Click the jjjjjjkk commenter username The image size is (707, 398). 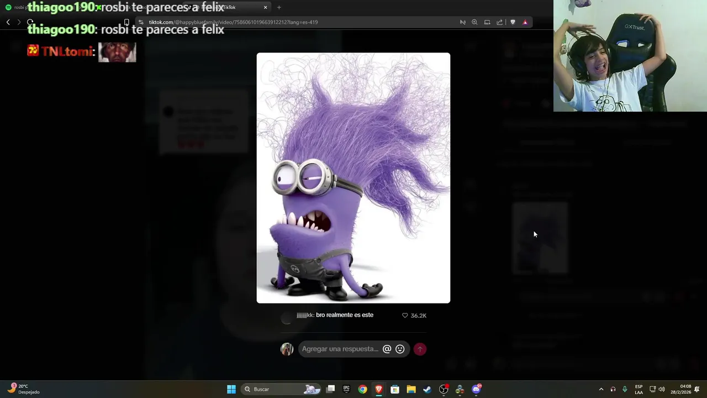[305, 315]
